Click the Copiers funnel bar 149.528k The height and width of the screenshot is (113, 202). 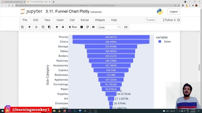pyautogui.click(x=111, y=70)
